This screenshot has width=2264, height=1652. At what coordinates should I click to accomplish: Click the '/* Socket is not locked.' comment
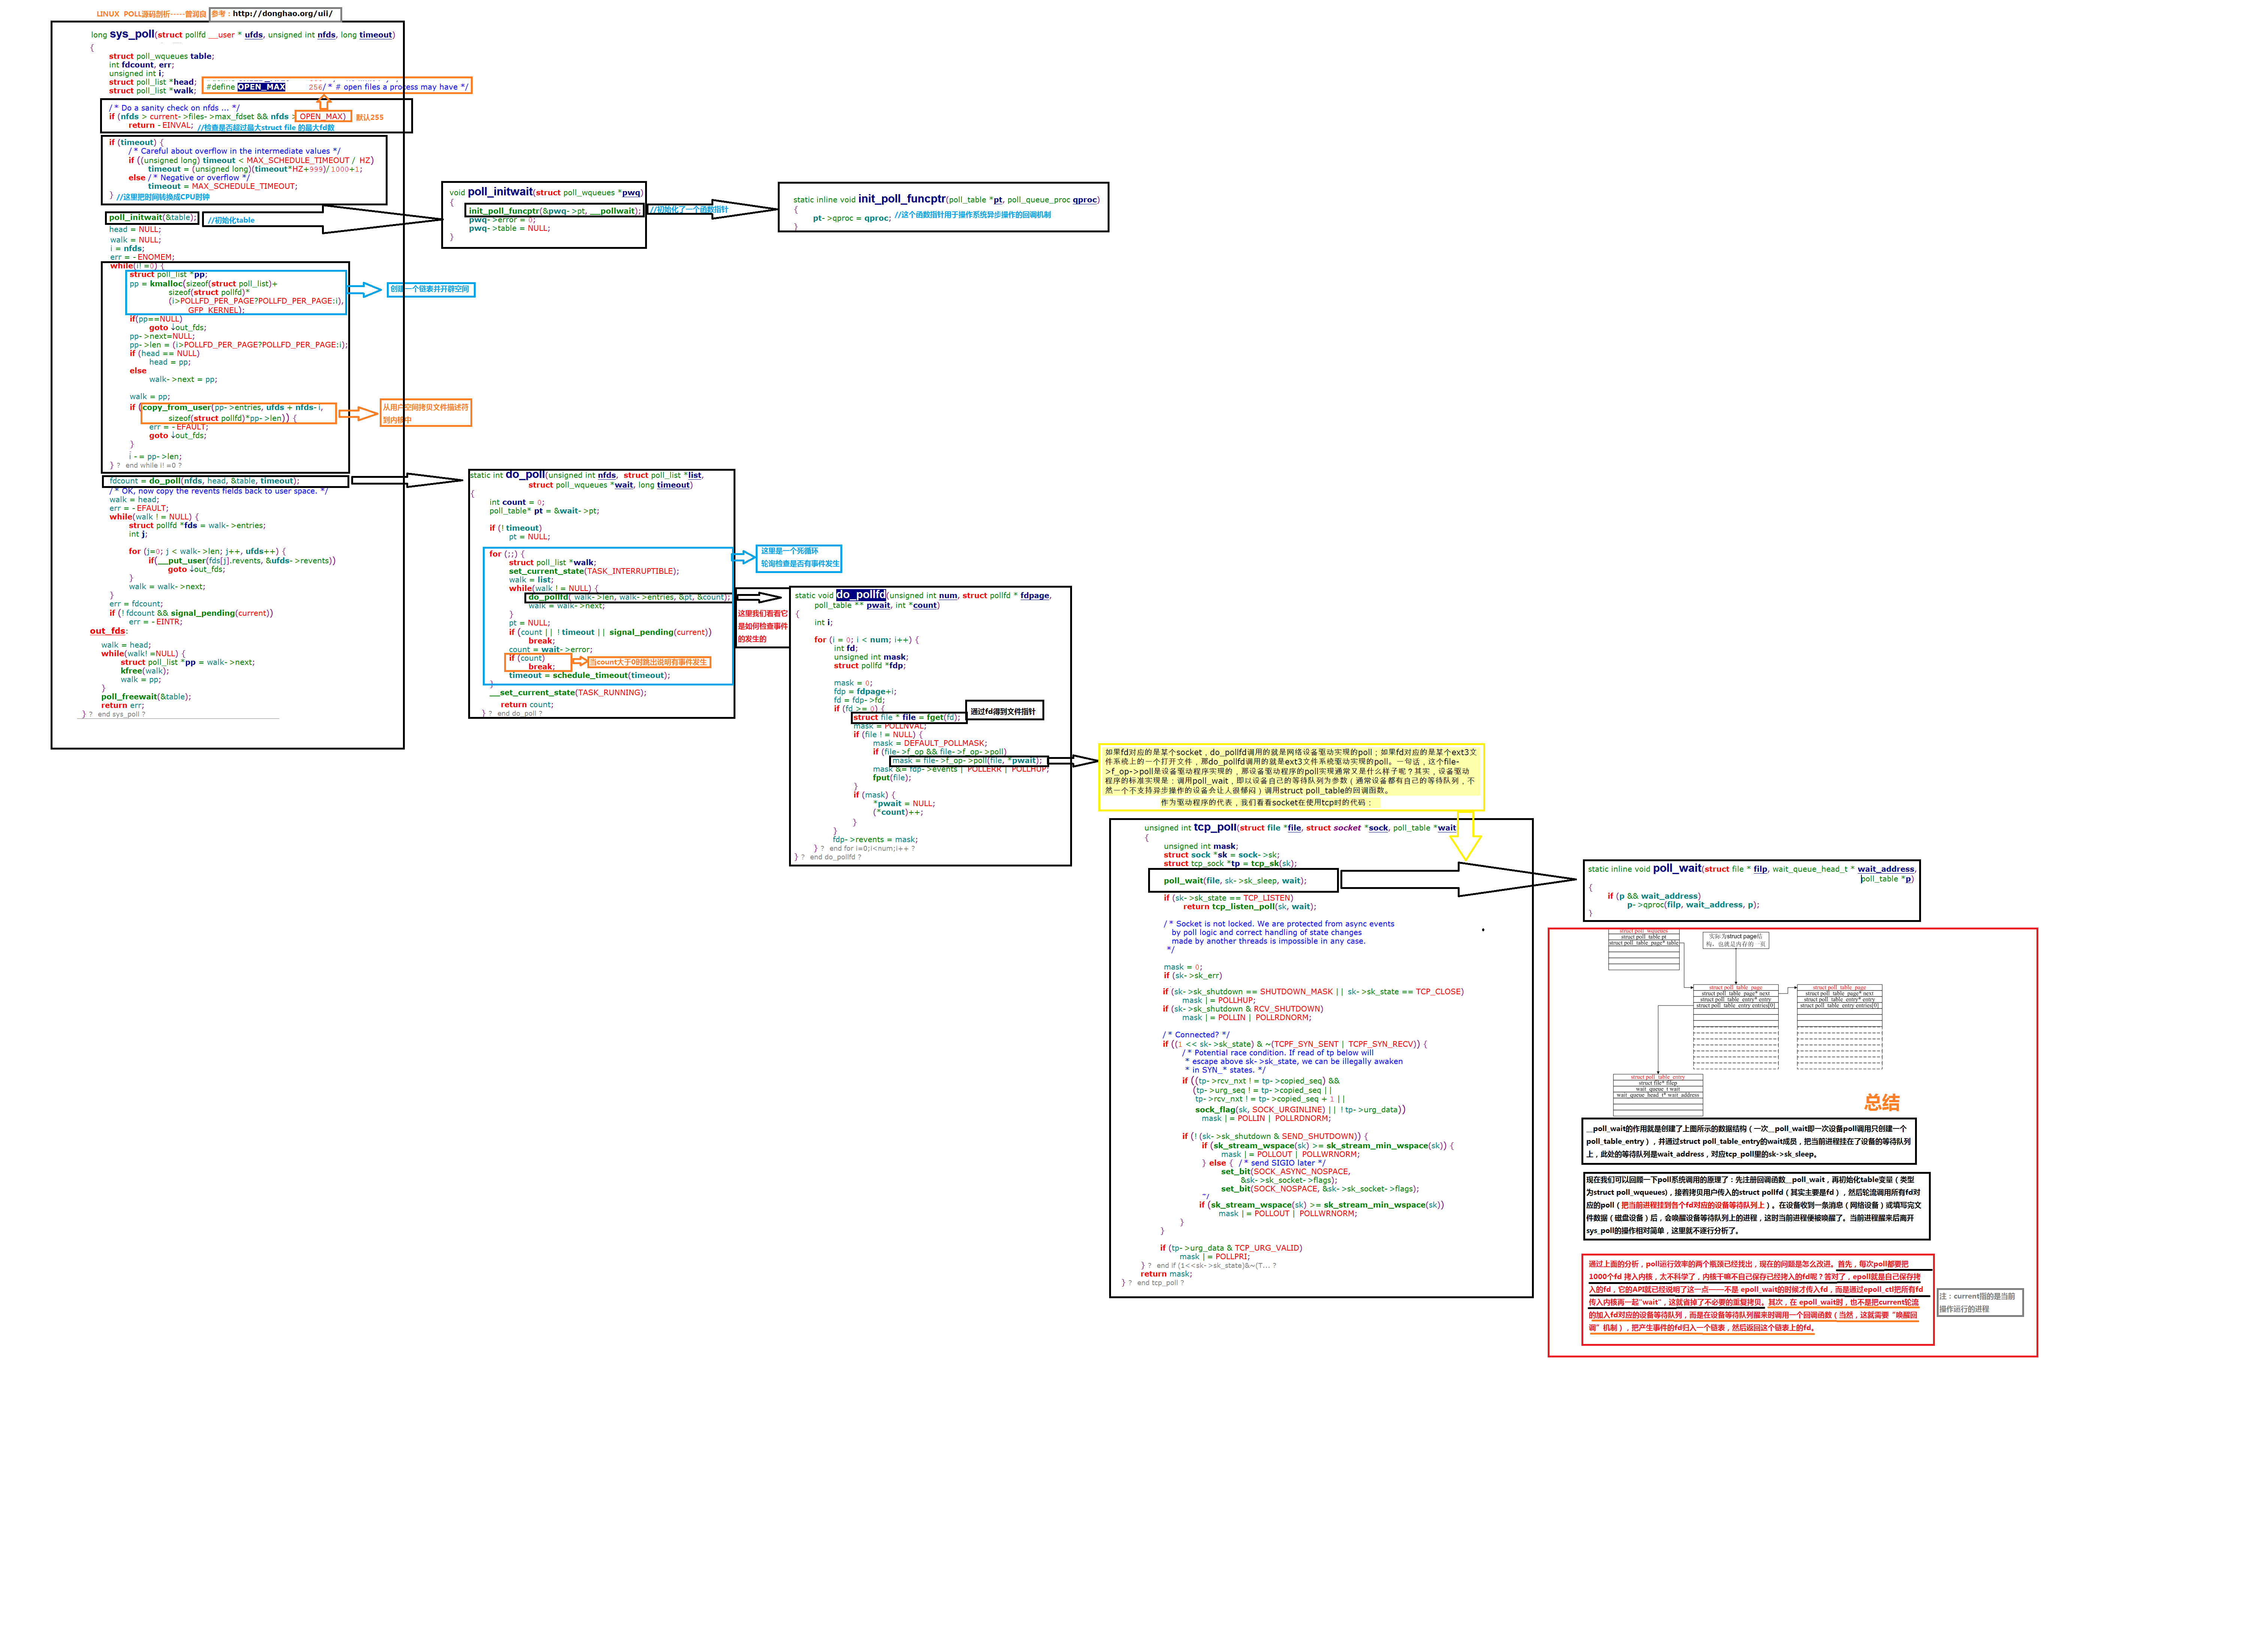click(1278, 924)
